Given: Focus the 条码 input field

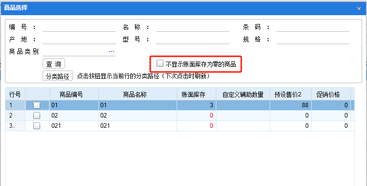Looking at the screenshot, I should (x=313, y=27).
